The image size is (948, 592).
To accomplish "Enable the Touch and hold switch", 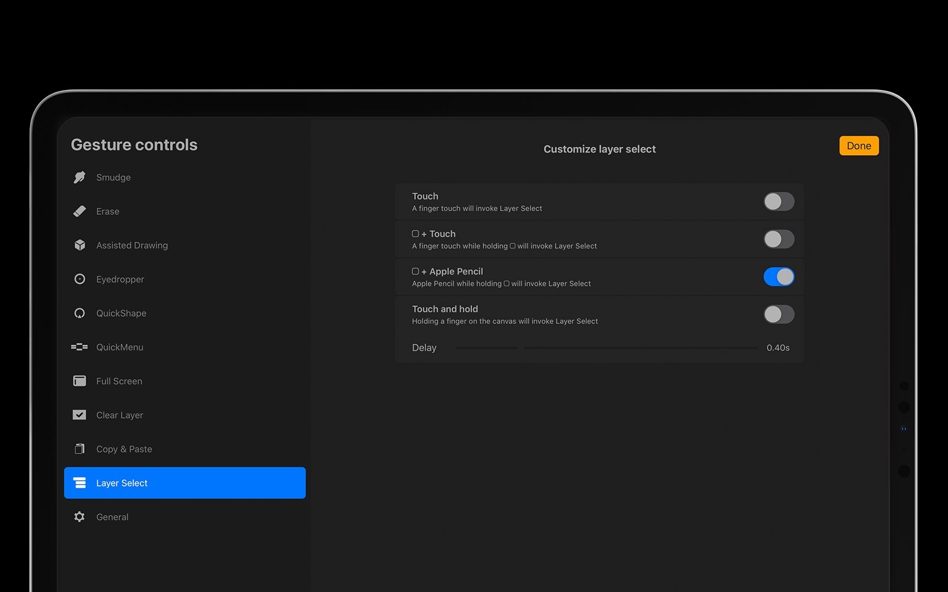I will point(779,314).
